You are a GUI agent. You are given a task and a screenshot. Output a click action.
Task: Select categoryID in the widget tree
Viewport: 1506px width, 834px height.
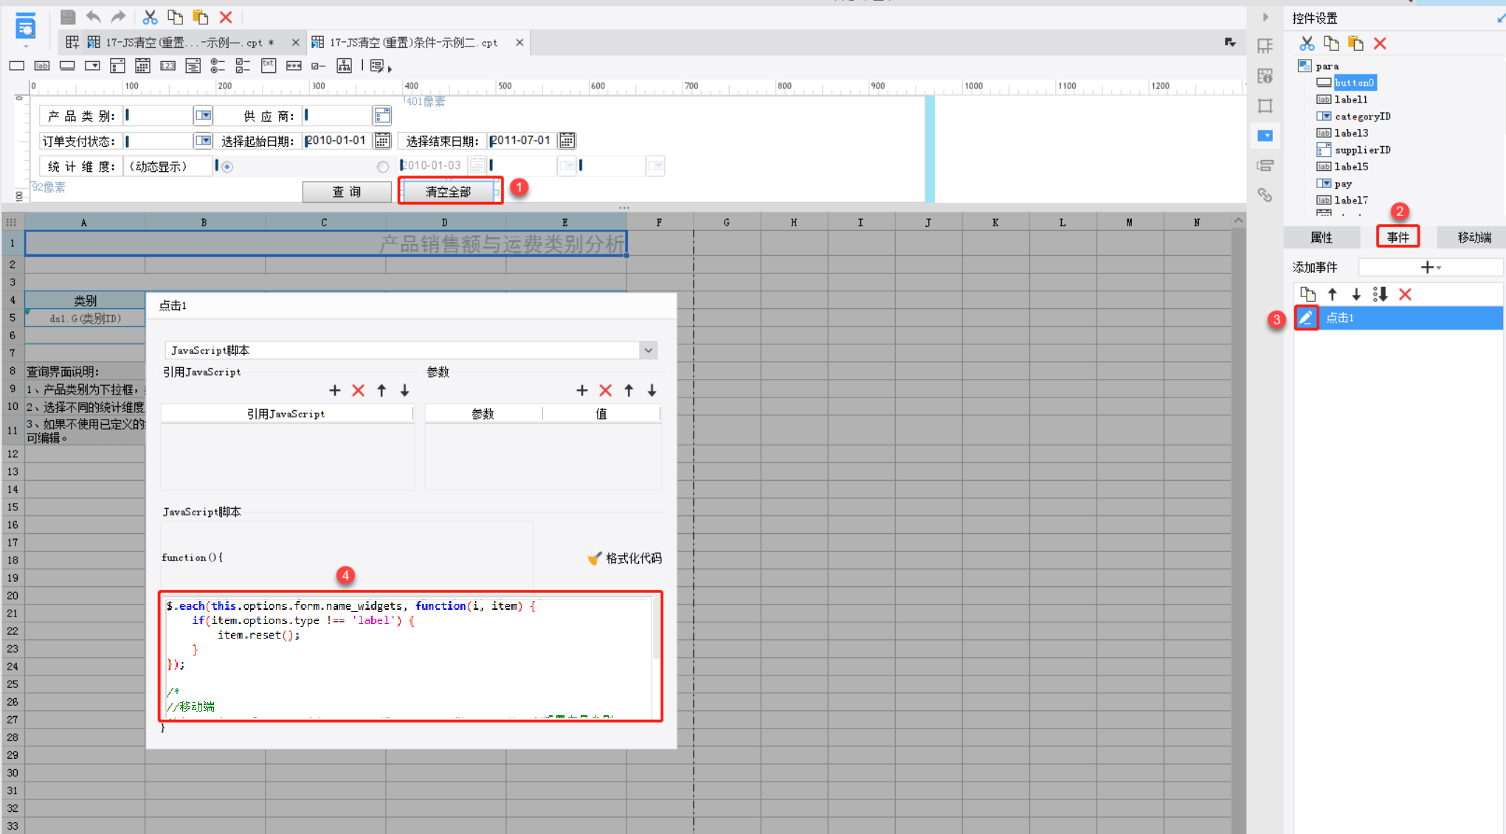point(1362,117)
